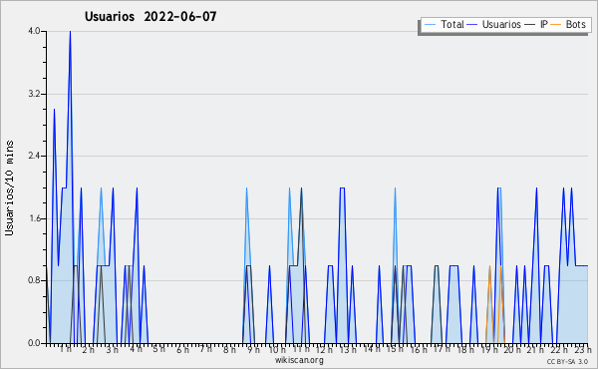Click the '16 h' x-axis label
This screenshot has width=598, height=369.
(419, 349)
